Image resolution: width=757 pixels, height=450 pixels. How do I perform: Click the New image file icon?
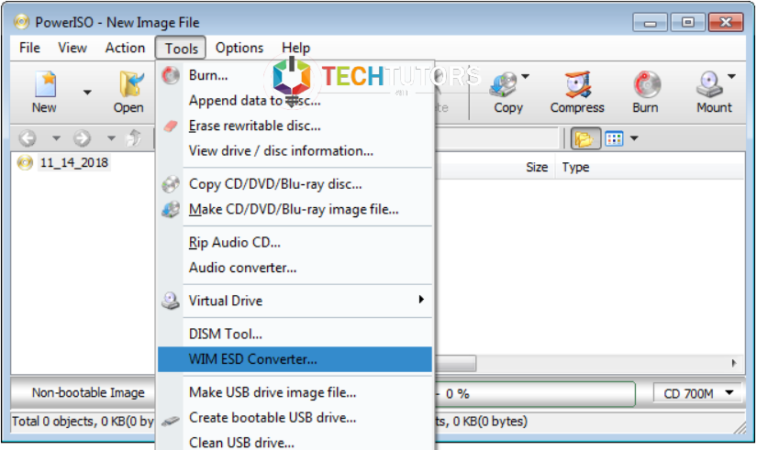tap(45, 85)
